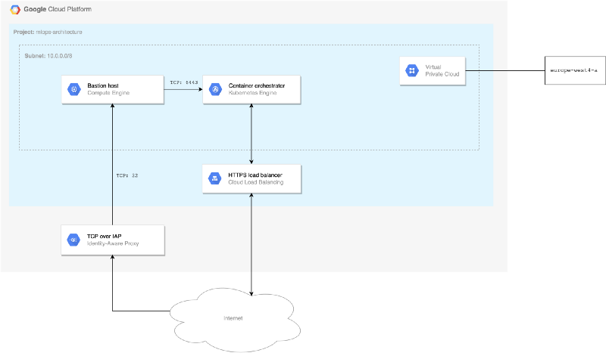Select the europe-west4-a box
The image size is (606, 356).
tap(575, 70)
